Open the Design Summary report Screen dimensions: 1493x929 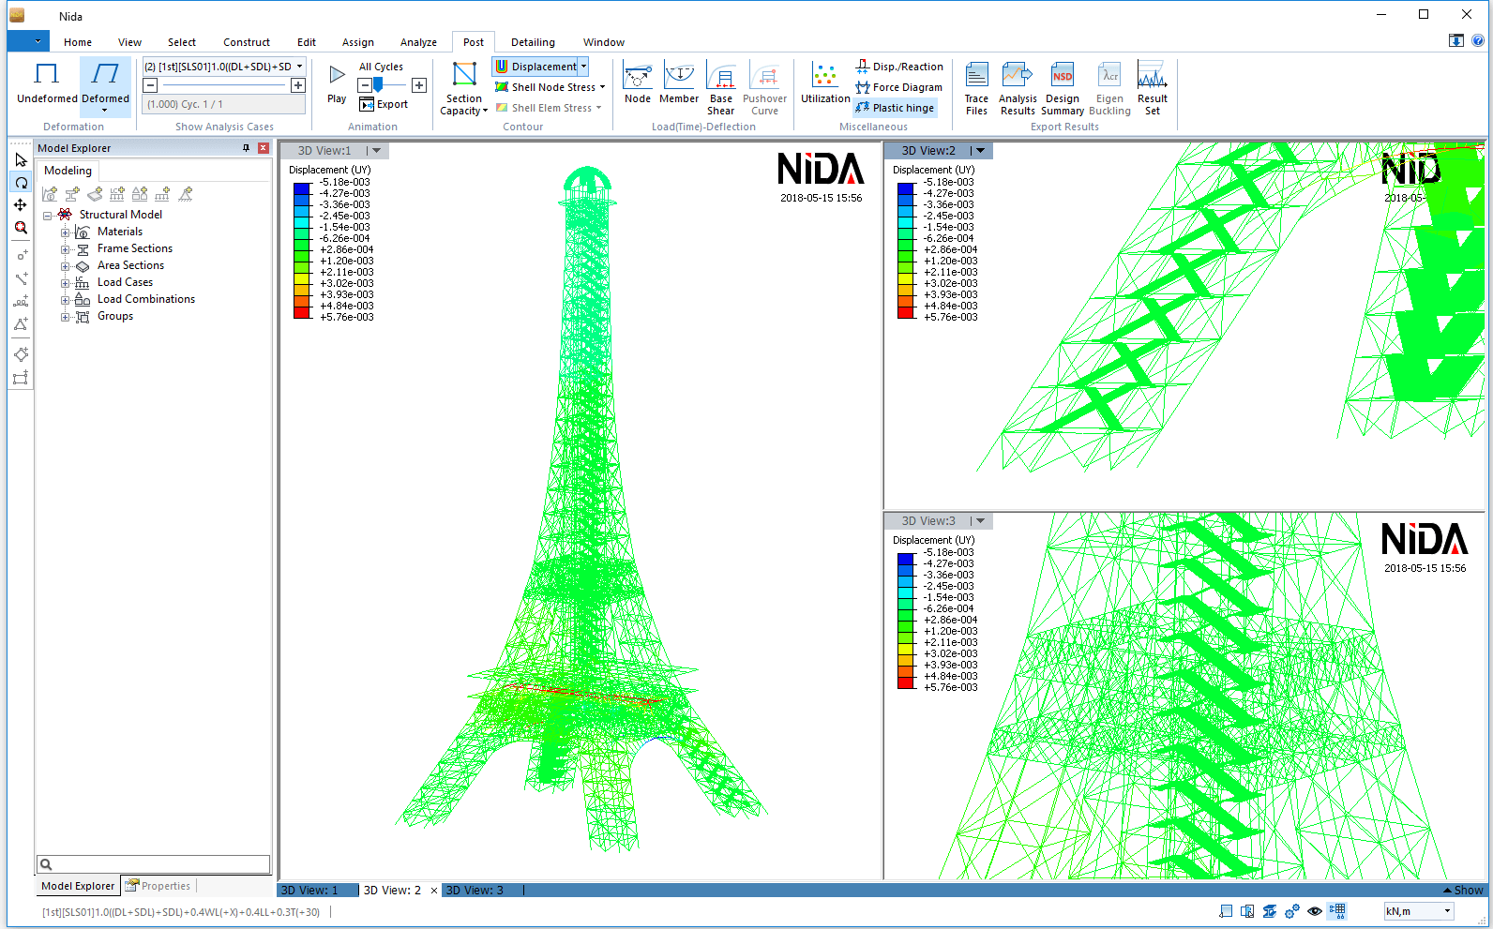point(1063,89)
